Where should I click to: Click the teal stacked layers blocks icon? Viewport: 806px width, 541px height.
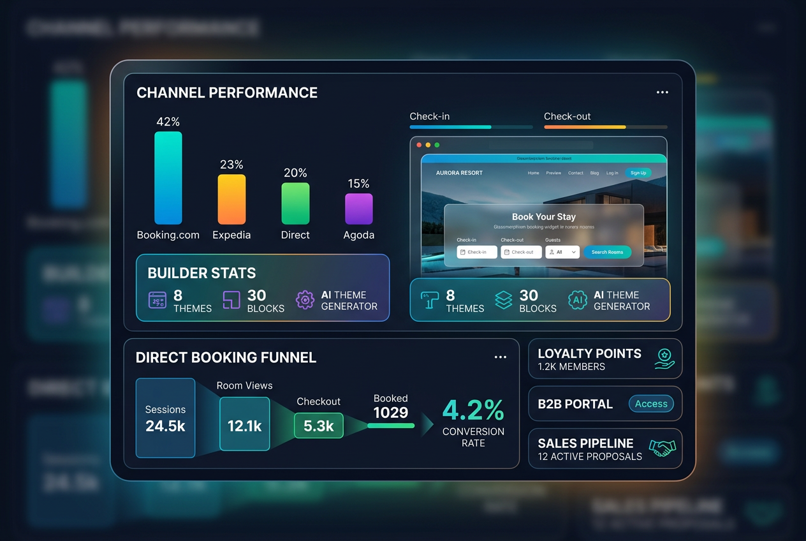coord(504,300)
